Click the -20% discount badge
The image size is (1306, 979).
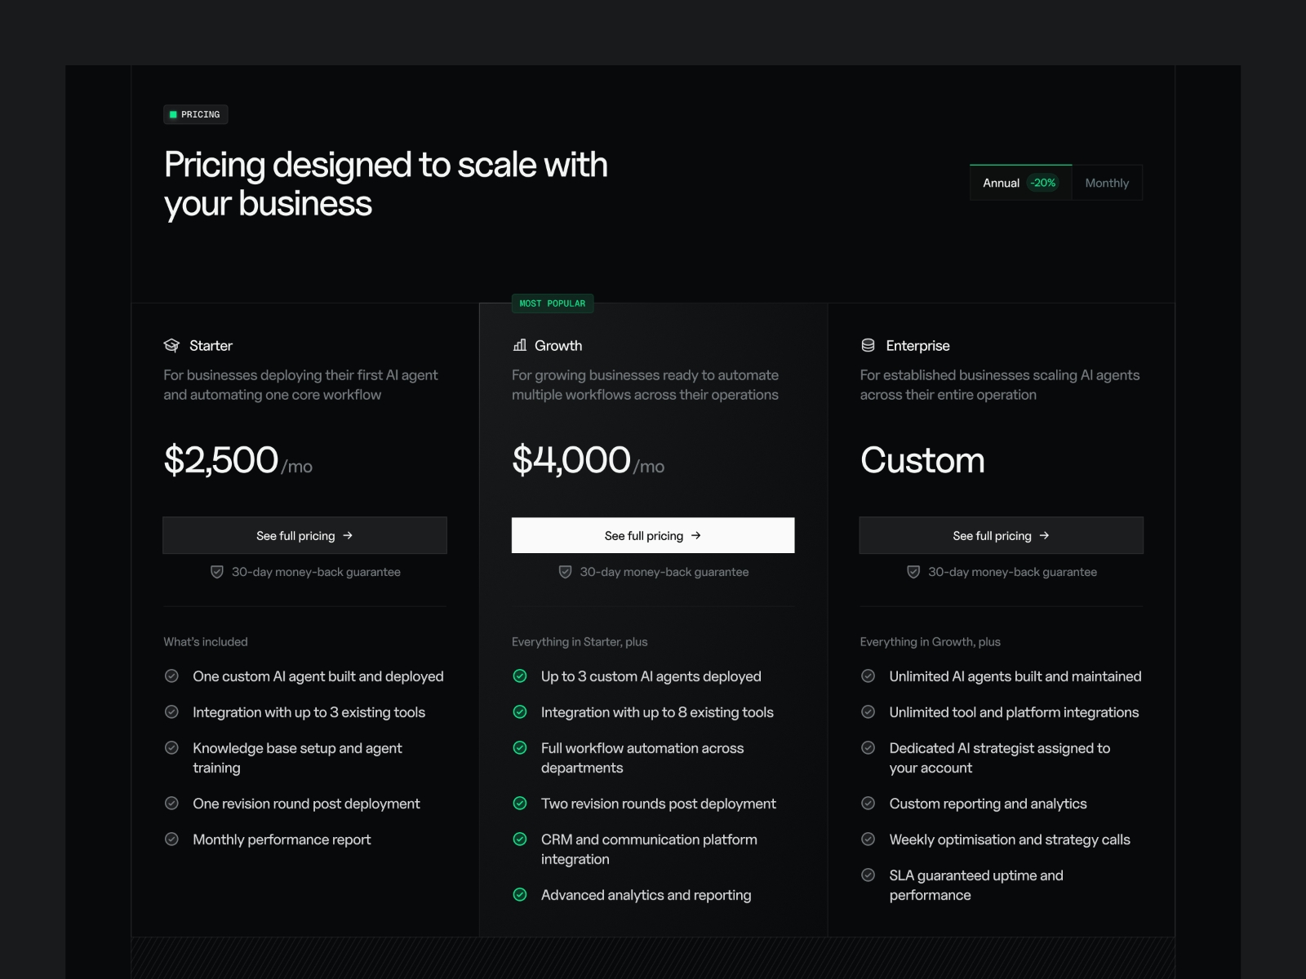(x=1043, y=183)
